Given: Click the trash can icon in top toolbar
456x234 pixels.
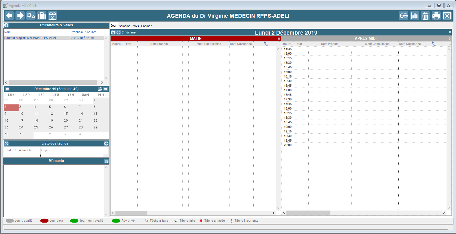Looking at the screenshot, I should pos(425,16).
